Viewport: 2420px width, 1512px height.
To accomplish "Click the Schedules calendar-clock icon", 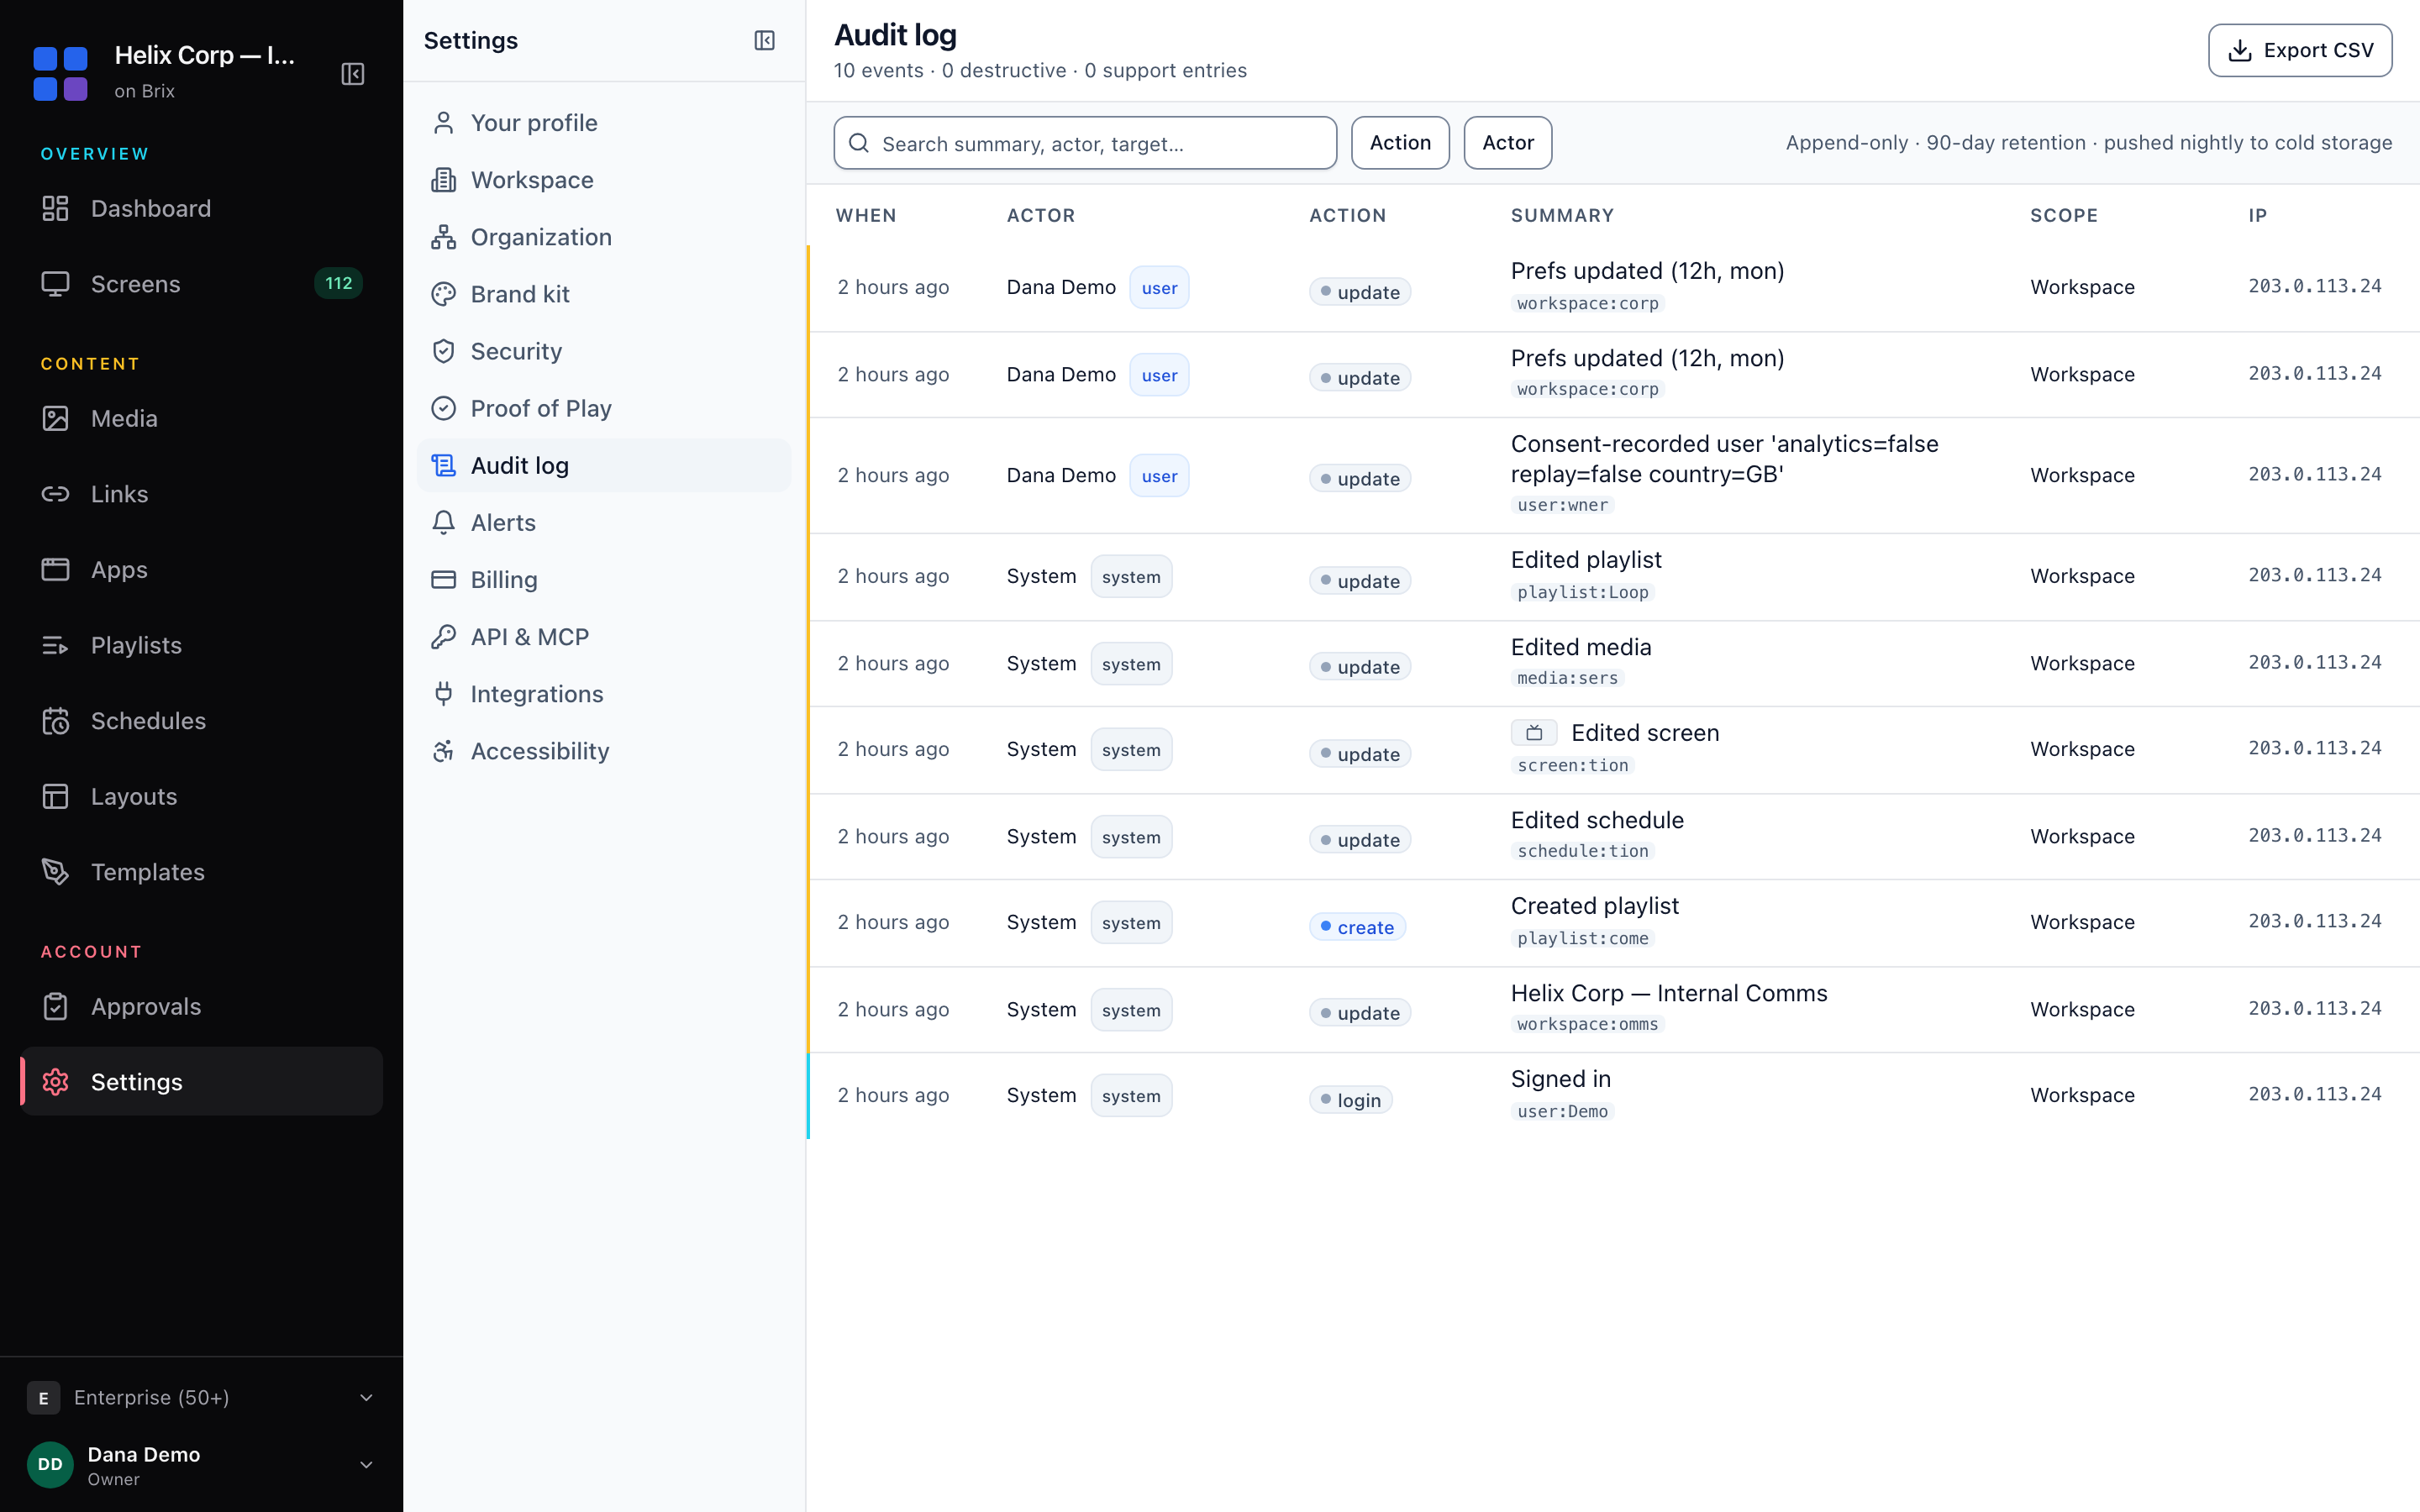I will click(x=55, y=721).
